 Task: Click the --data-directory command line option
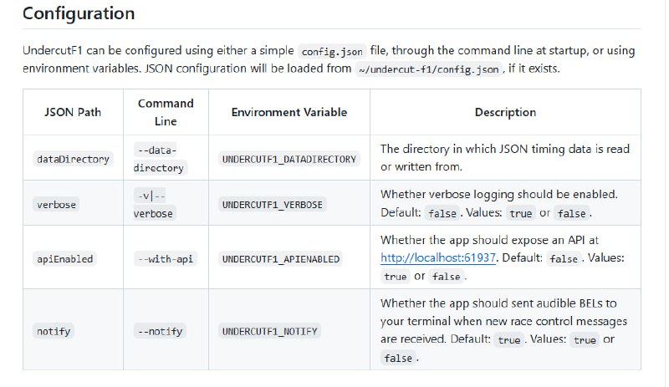click(x=157, y=158)
